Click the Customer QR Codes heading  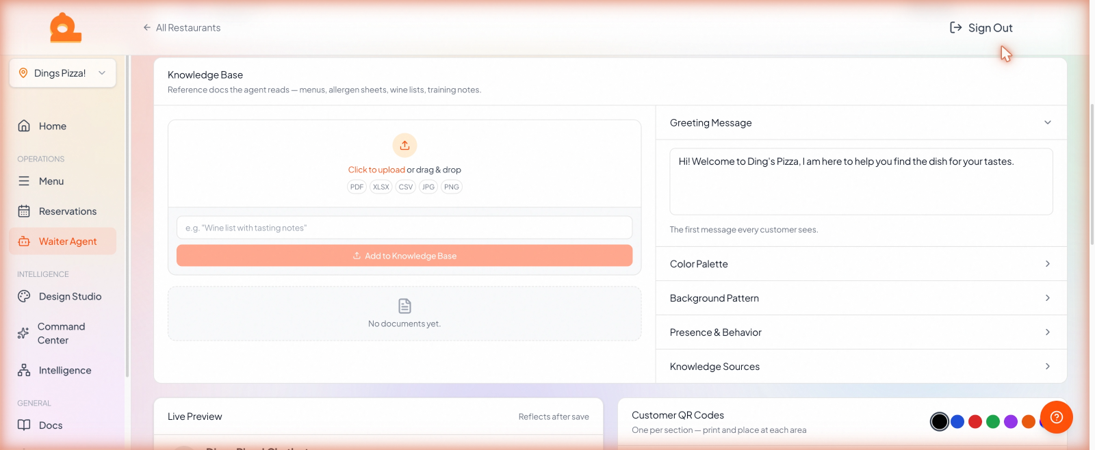pyautogui.click(x=678, y=415)
